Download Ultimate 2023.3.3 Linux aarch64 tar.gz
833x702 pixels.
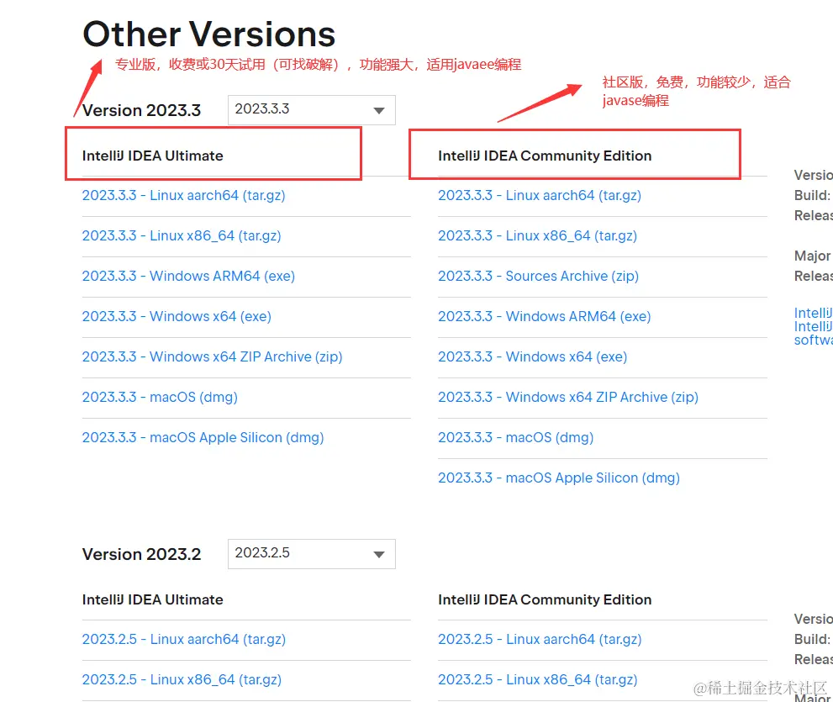coord(183,196)
